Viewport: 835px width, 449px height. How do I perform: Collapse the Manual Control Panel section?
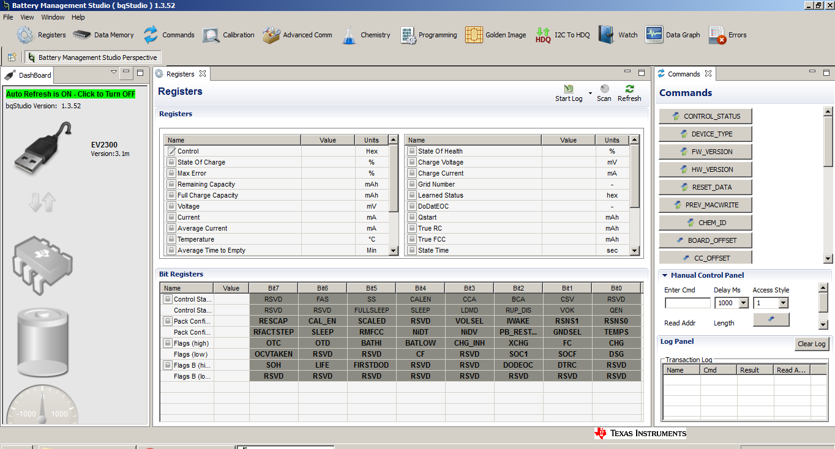click(x=665, y=275)
